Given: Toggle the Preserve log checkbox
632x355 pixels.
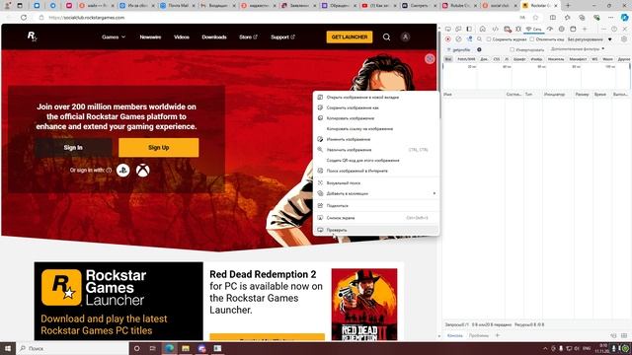Looking at the screenshot, I should tap(489, 39).
